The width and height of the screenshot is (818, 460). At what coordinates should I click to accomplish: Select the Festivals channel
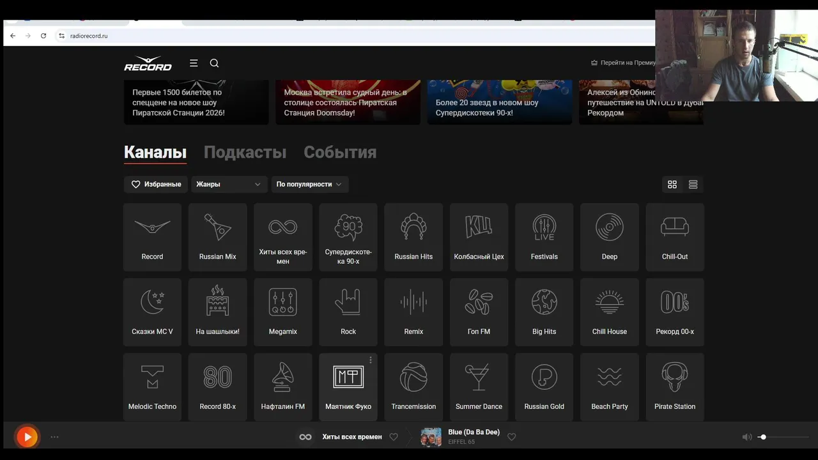tap(544, 237)
